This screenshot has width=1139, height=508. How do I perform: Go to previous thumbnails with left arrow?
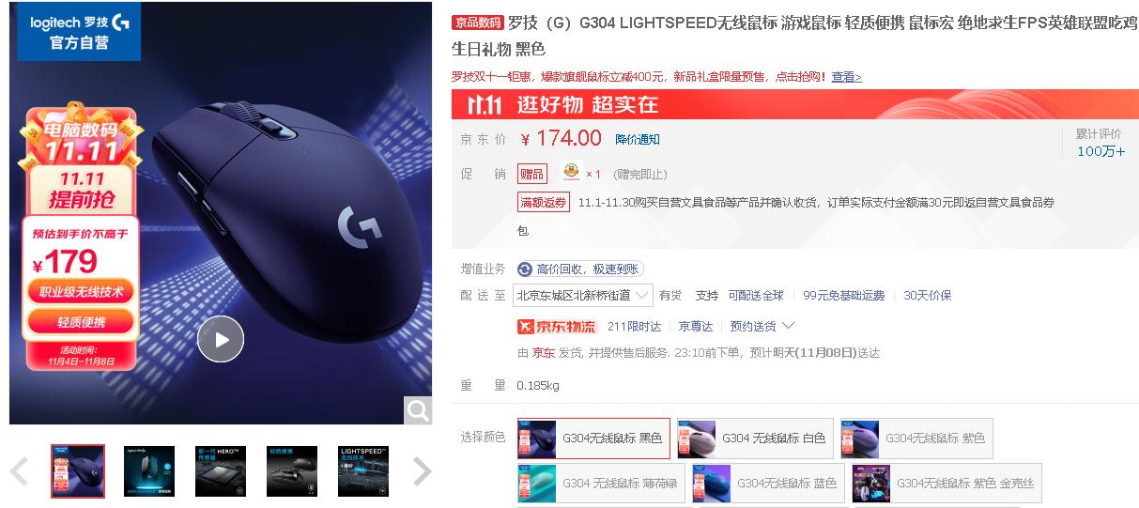click(20, 471)
